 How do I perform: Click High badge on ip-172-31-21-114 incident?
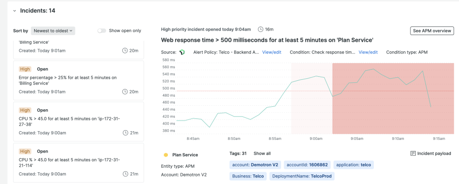click(25, 151)
